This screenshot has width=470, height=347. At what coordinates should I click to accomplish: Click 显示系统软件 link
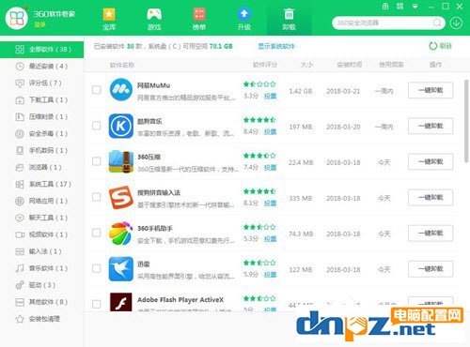276,46
